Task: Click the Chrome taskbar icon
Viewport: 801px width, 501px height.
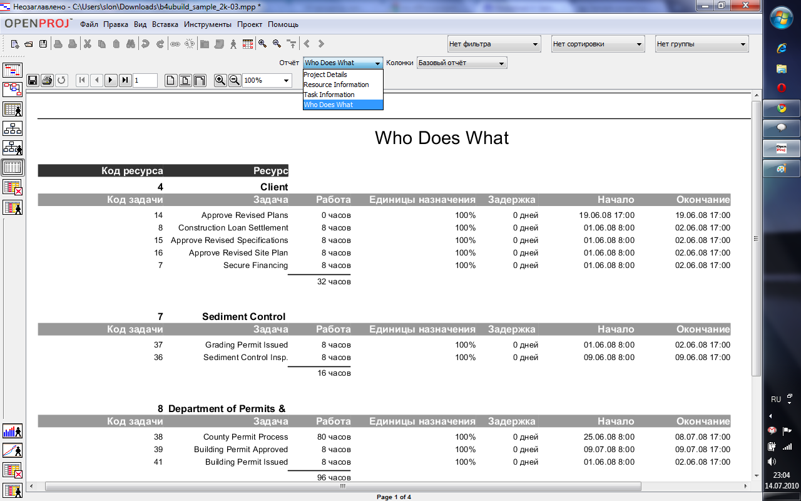Action: 781,108
